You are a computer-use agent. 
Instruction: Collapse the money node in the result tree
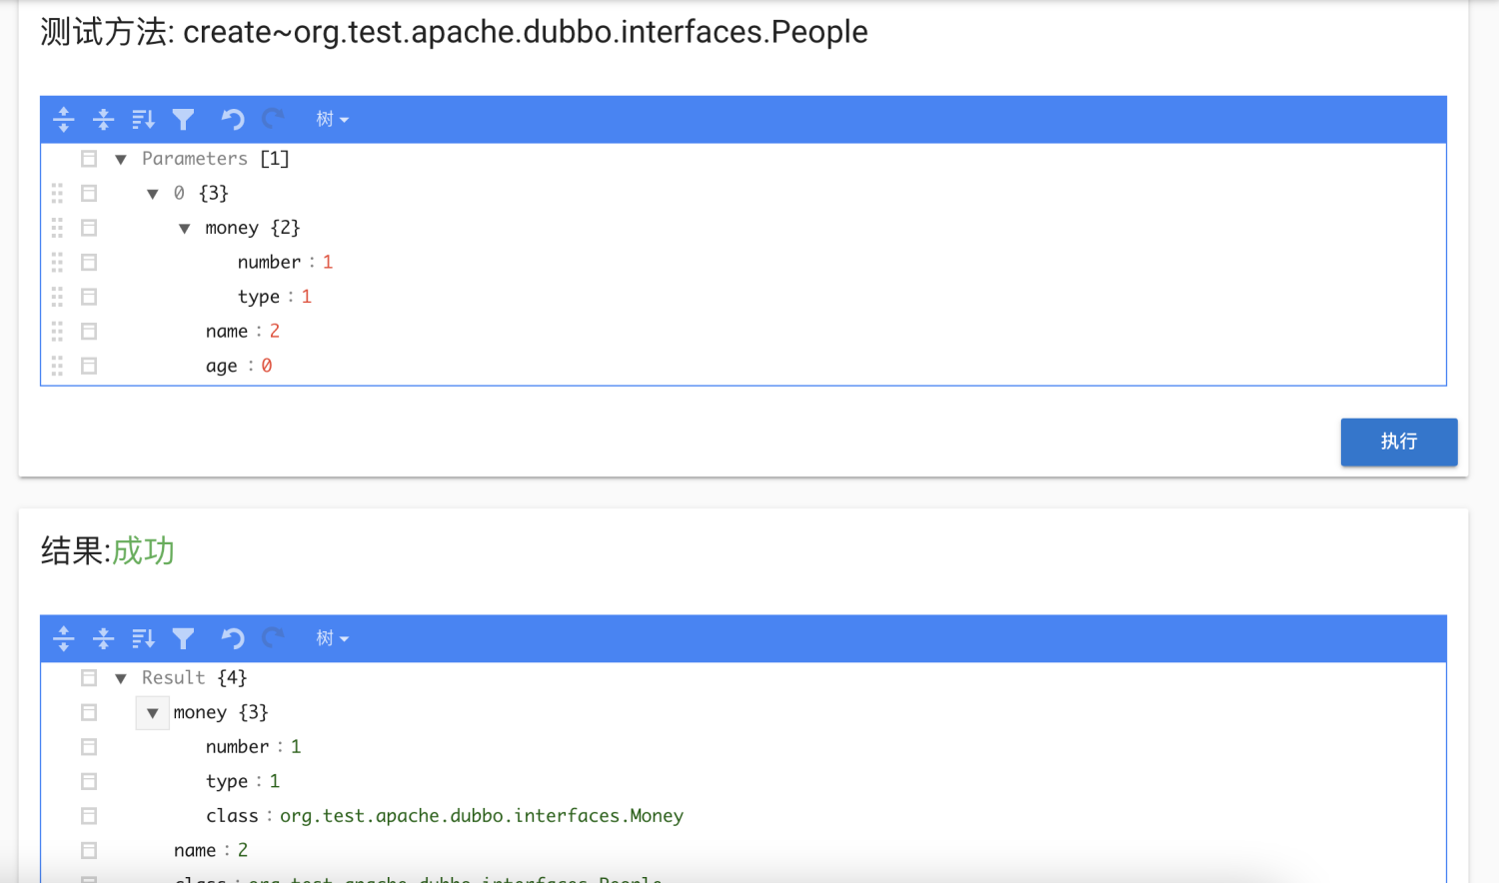click(x=152, y=713)
